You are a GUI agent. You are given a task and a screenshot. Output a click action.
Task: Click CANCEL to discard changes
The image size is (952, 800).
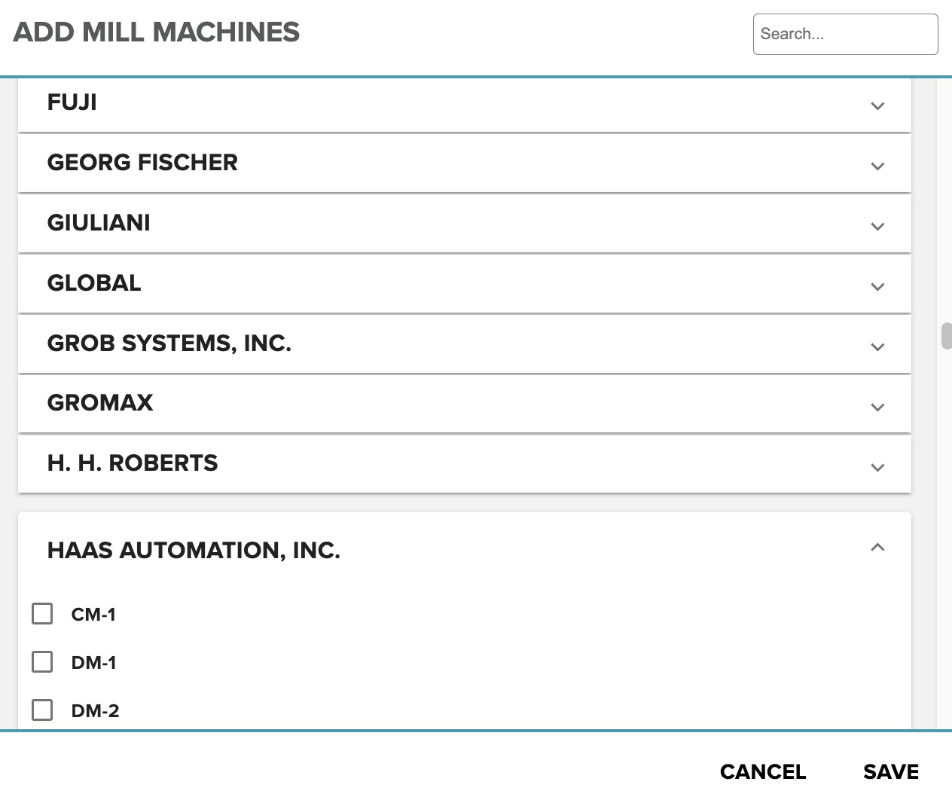pyautogui.click(x=762, y=771)
